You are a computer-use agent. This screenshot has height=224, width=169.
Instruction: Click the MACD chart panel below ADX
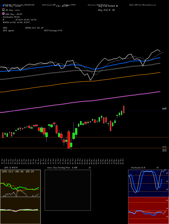click(20, 210)
